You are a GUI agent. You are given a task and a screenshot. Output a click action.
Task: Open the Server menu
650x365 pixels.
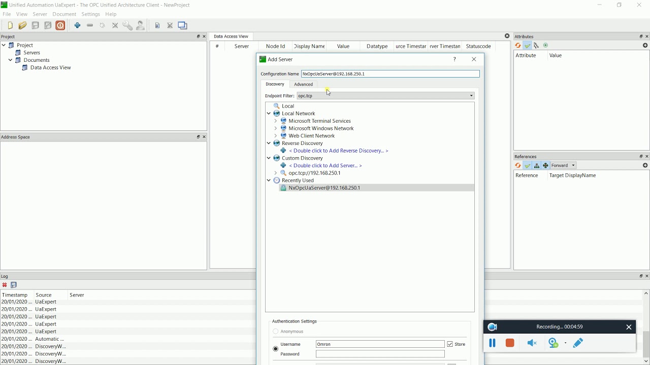pyautogui.click(x=40, y=14)
